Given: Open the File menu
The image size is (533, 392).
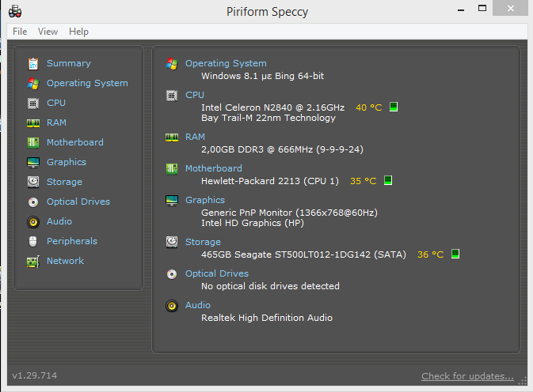Looking at the screenshot, I should click(x=20, y=32).
